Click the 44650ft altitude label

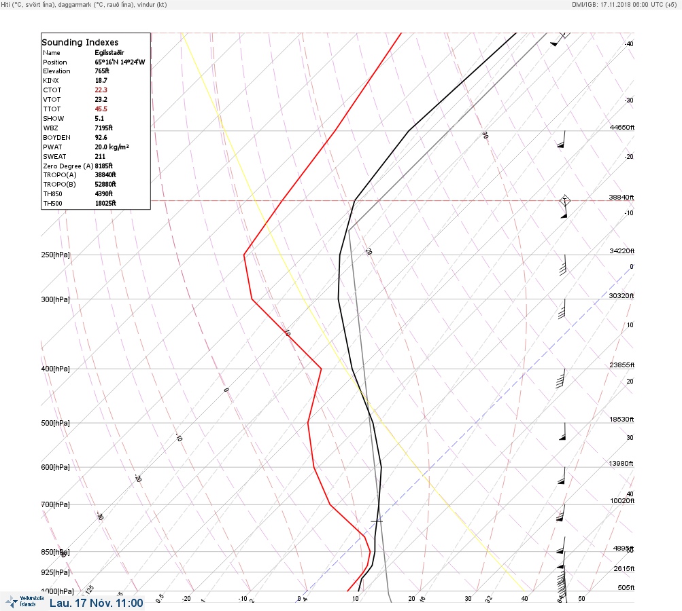622,127
